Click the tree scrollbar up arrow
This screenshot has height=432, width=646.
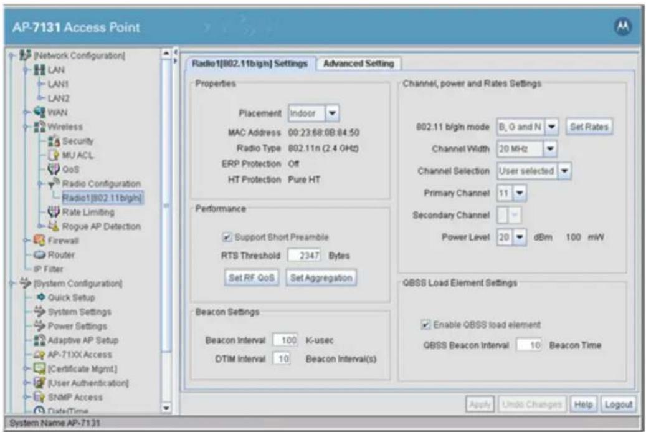click(x=166, y=53)
